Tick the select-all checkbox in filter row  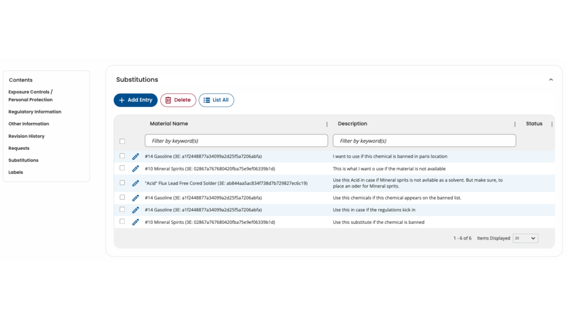click(x=122, y=141)
